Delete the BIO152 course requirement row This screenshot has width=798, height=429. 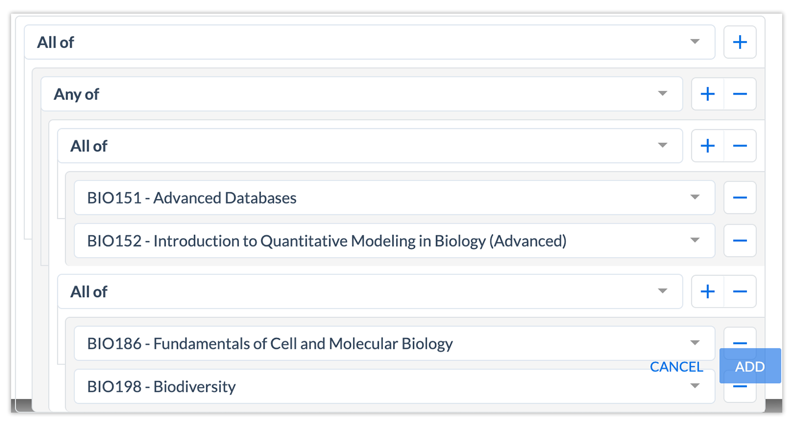pos(740,241)
